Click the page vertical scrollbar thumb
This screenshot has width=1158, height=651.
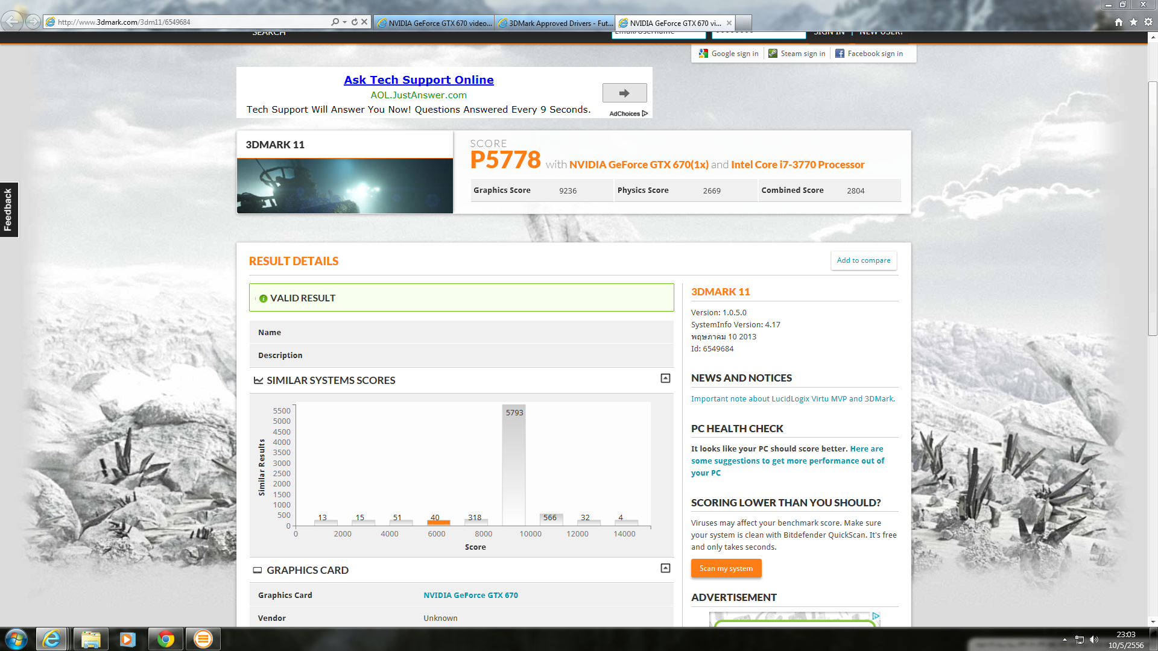[x=1153, y=208]
